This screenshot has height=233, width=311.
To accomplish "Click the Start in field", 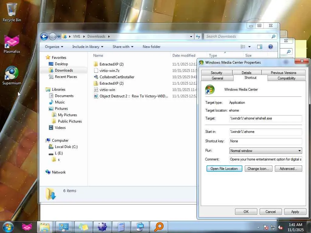I will tap(265, 132).
